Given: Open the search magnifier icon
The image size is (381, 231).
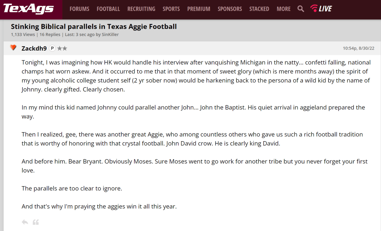Looking at the screenshot, I should 301,9.
